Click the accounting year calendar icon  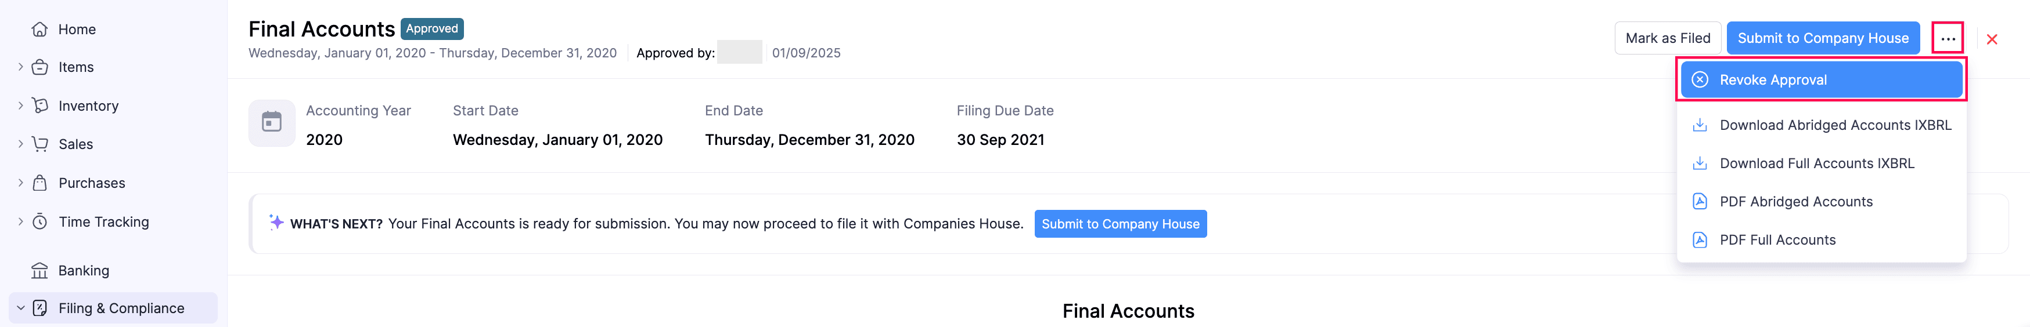(x=272, y=123)
